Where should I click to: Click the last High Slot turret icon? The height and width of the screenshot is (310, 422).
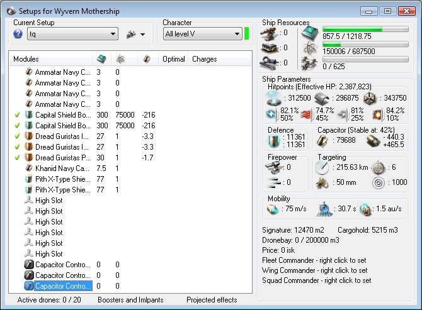tap(29, 253)
